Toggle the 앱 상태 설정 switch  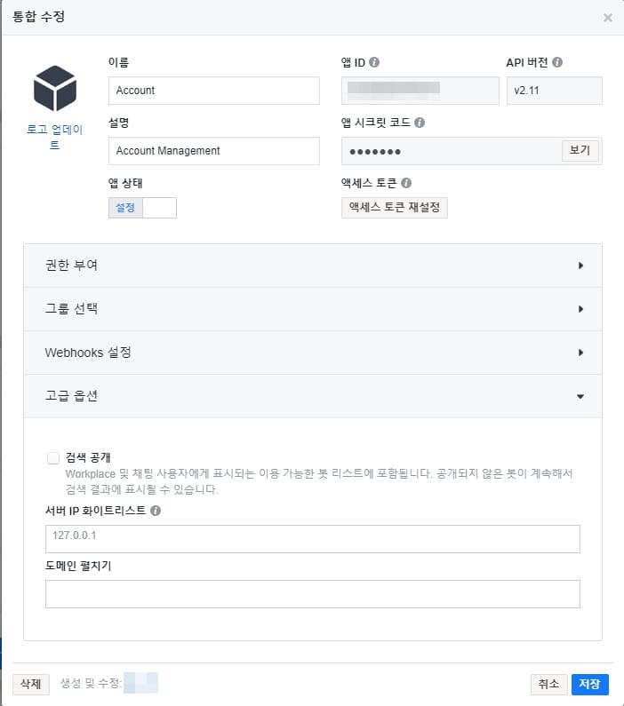(x=142, y=208)
